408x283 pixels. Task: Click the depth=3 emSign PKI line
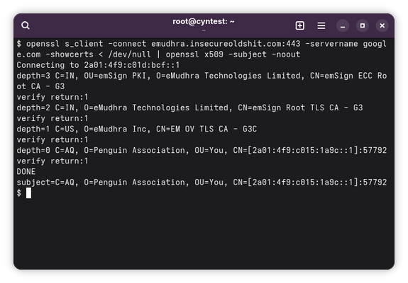pos(202,76)
